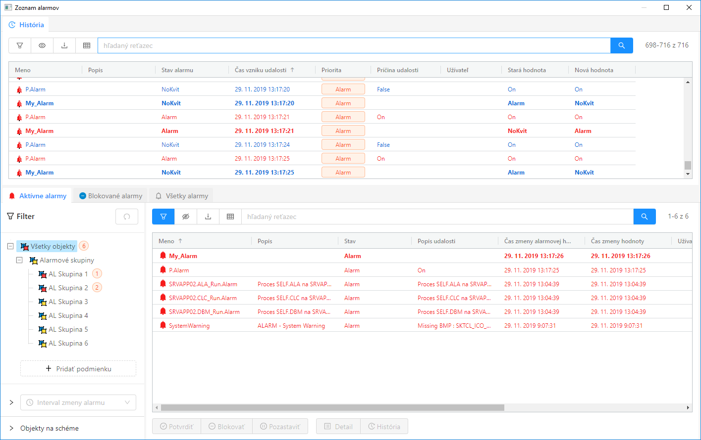Viewport: 701px width, 440px height.
Task: Collapse the Alarmové skupiny tree node
Action: coord(19,260)
